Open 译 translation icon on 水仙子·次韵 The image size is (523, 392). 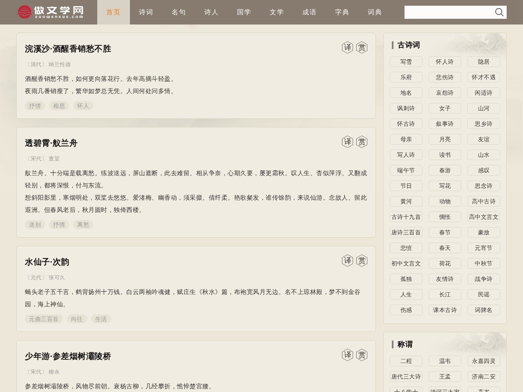tap(347, 260)
